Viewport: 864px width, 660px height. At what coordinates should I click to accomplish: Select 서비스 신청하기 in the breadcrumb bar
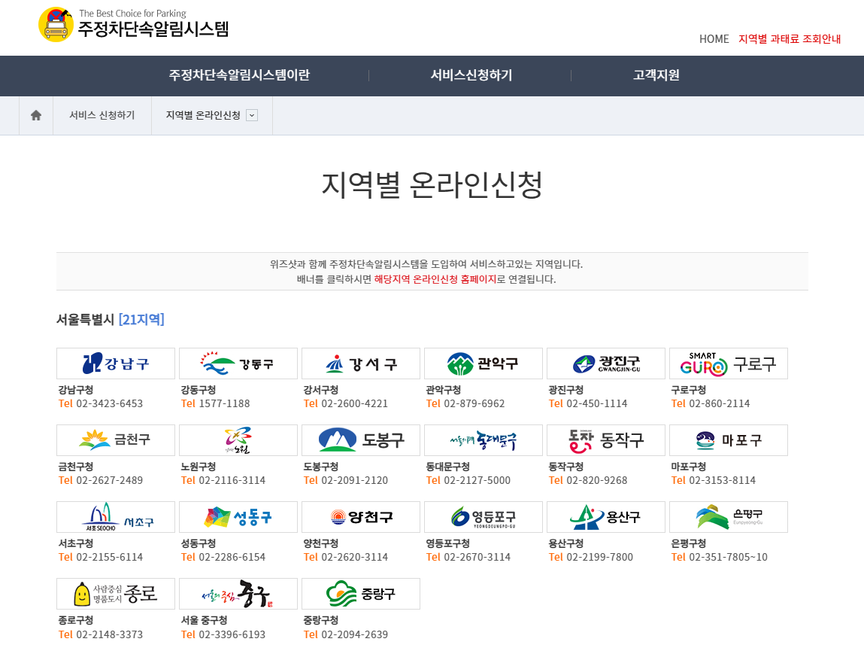102,115
